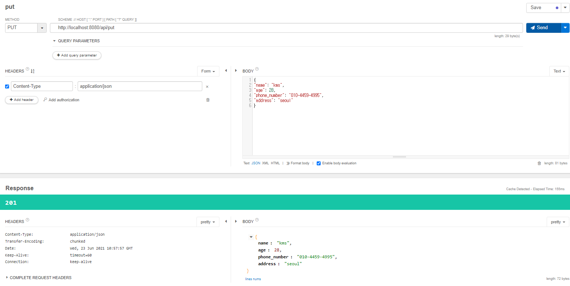
Task: Clear the request body with the trash icon
Action: pyautogui.click(x=539, y=163)
